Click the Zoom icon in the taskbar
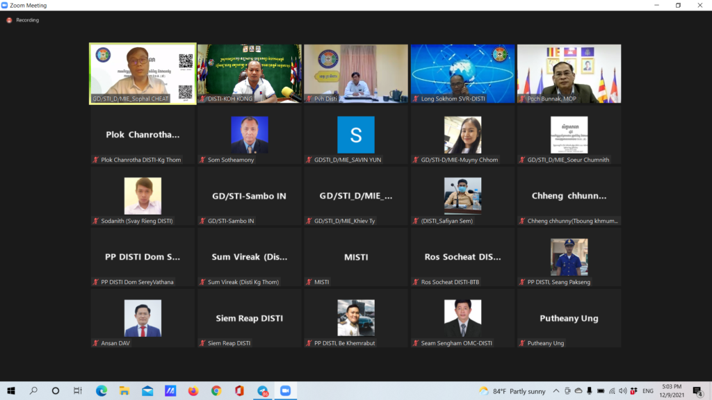This screenshot has width=712, height=400. click(x=285, y=391)
